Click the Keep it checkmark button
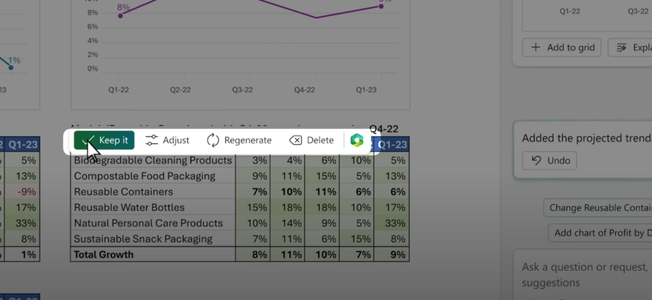The height and width of the screenshot is (300, 652). (x=104, y=140)
